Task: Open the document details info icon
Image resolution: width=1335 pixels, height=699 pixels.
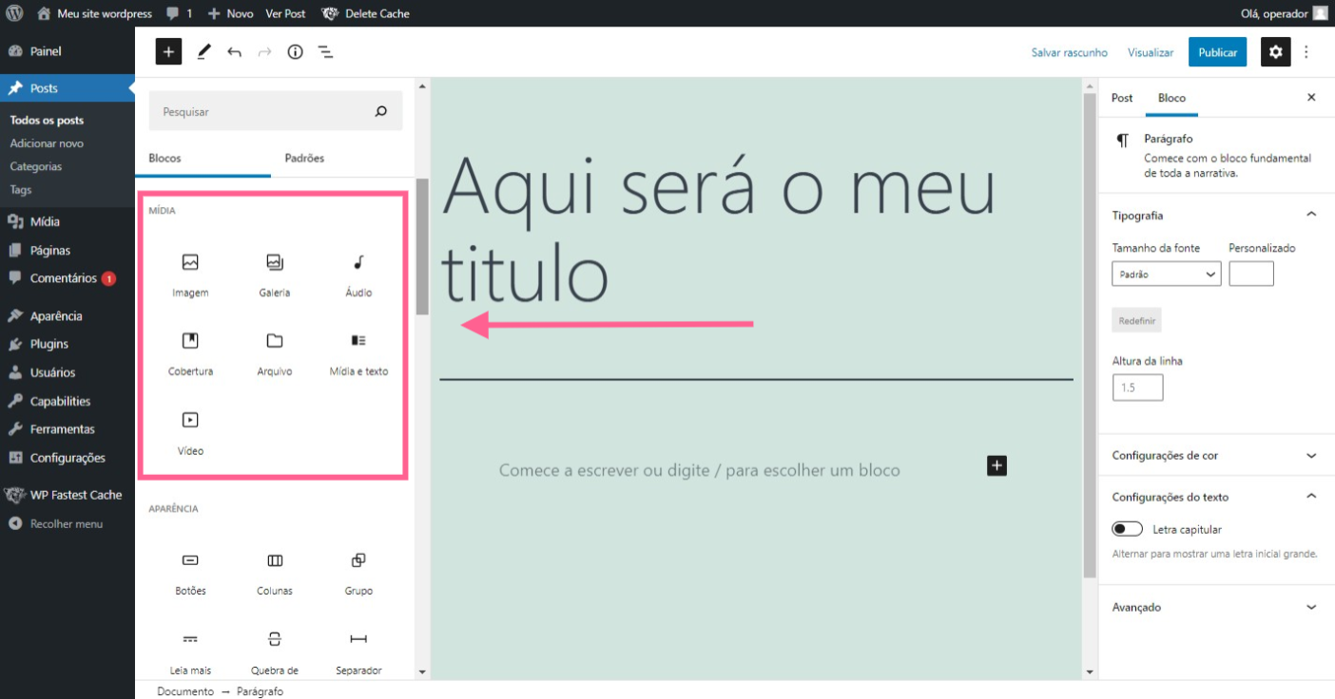Action: [x=295, y=52]
